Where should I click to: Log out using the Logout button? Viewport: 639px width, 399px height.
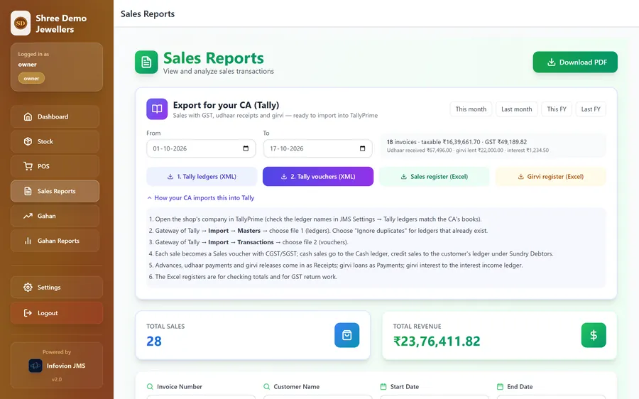pos(57,313)
